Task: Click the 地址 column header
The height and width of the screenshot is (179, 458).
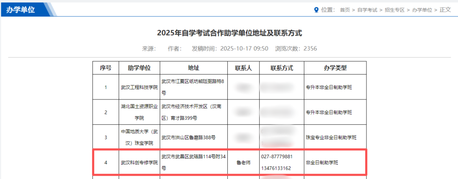Action: (x=194, y=68)
